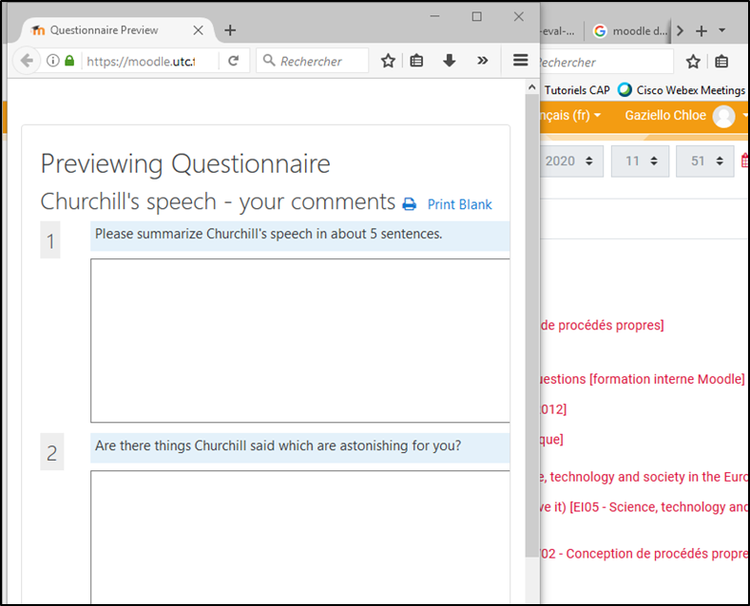750x606 pixels.
Task: Show more toolbar tools with the double chevron
Action: pos(483,61)
